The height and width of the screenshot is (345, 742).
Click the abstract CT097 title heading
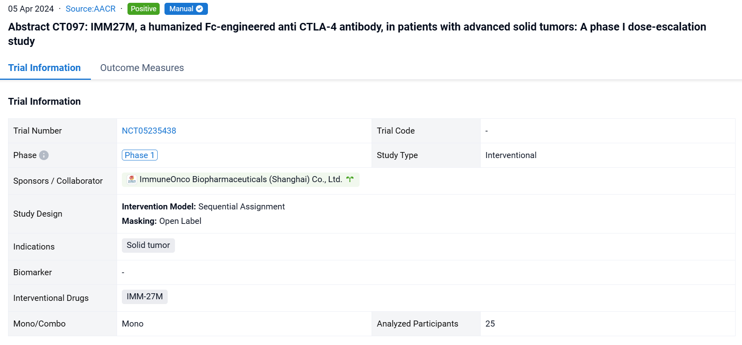(x=357, y=27)
